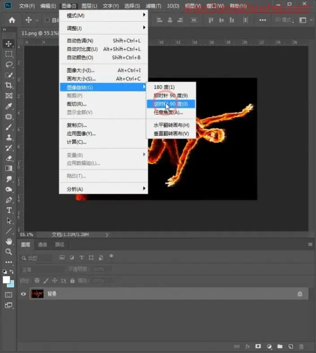Screen dimensions: 316x353
Task: Choose 水平翻转画布(H)
Action: tap(171, 125)
